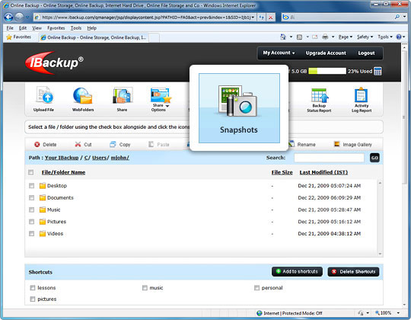Open the recent pages dropdown arrow
Viewport: 411px width, 320px height.
(27, 18)
